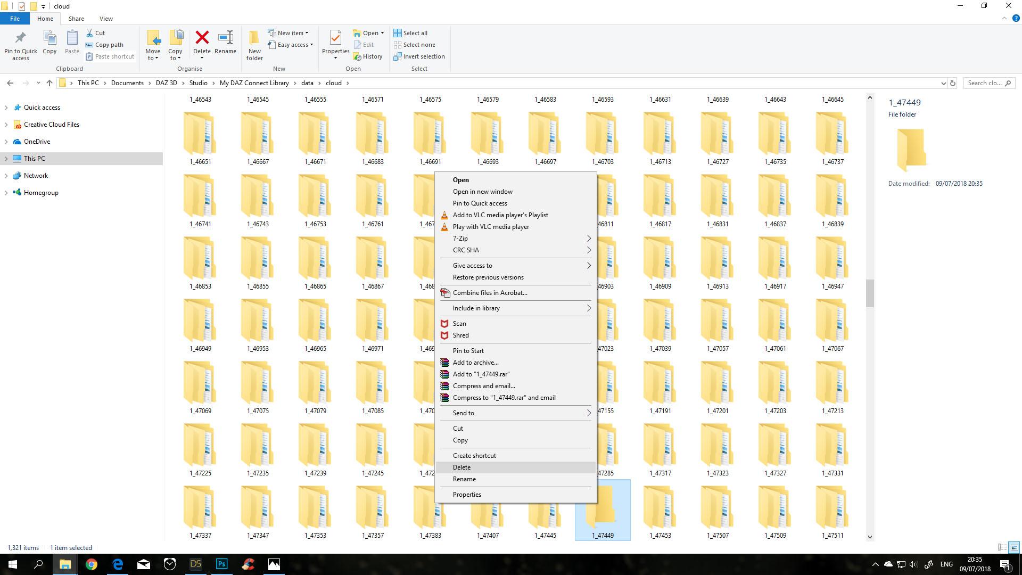The height and width of the screenshot is (575, 1022).
Task: Choose Delete from context menu
Action: click(461, 467)
